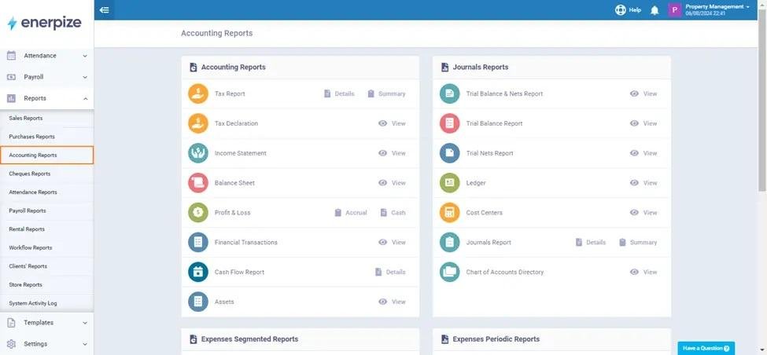Open Sales Reports in sidebar
This screenshot has height=355, width=767.
click(25, 118)
